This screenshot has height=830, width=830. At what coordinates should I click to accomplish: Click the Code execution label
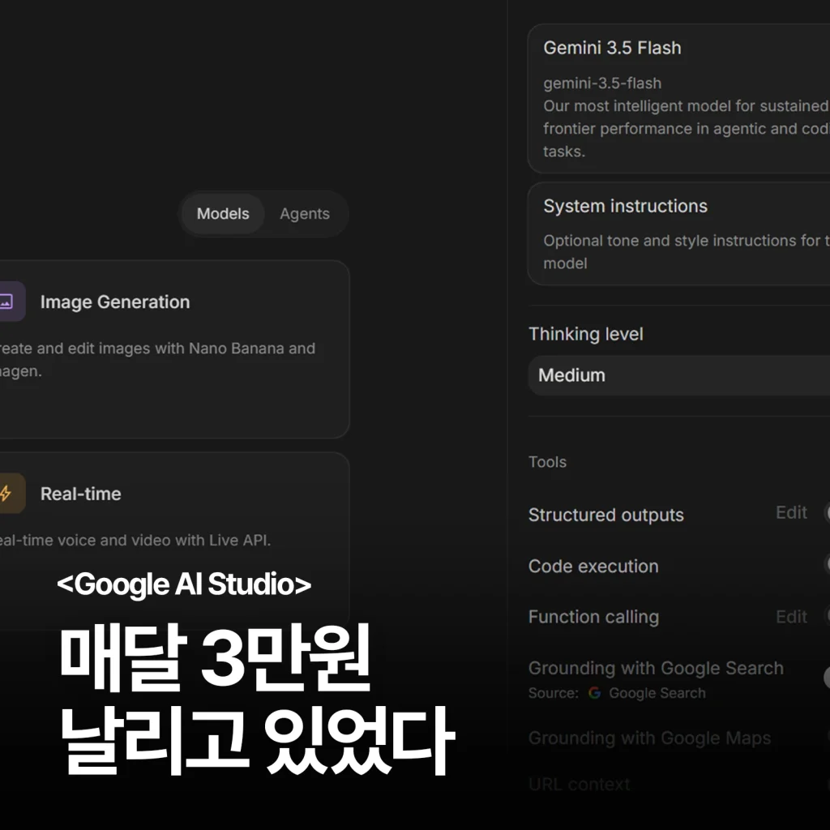[x=593, y=567]
